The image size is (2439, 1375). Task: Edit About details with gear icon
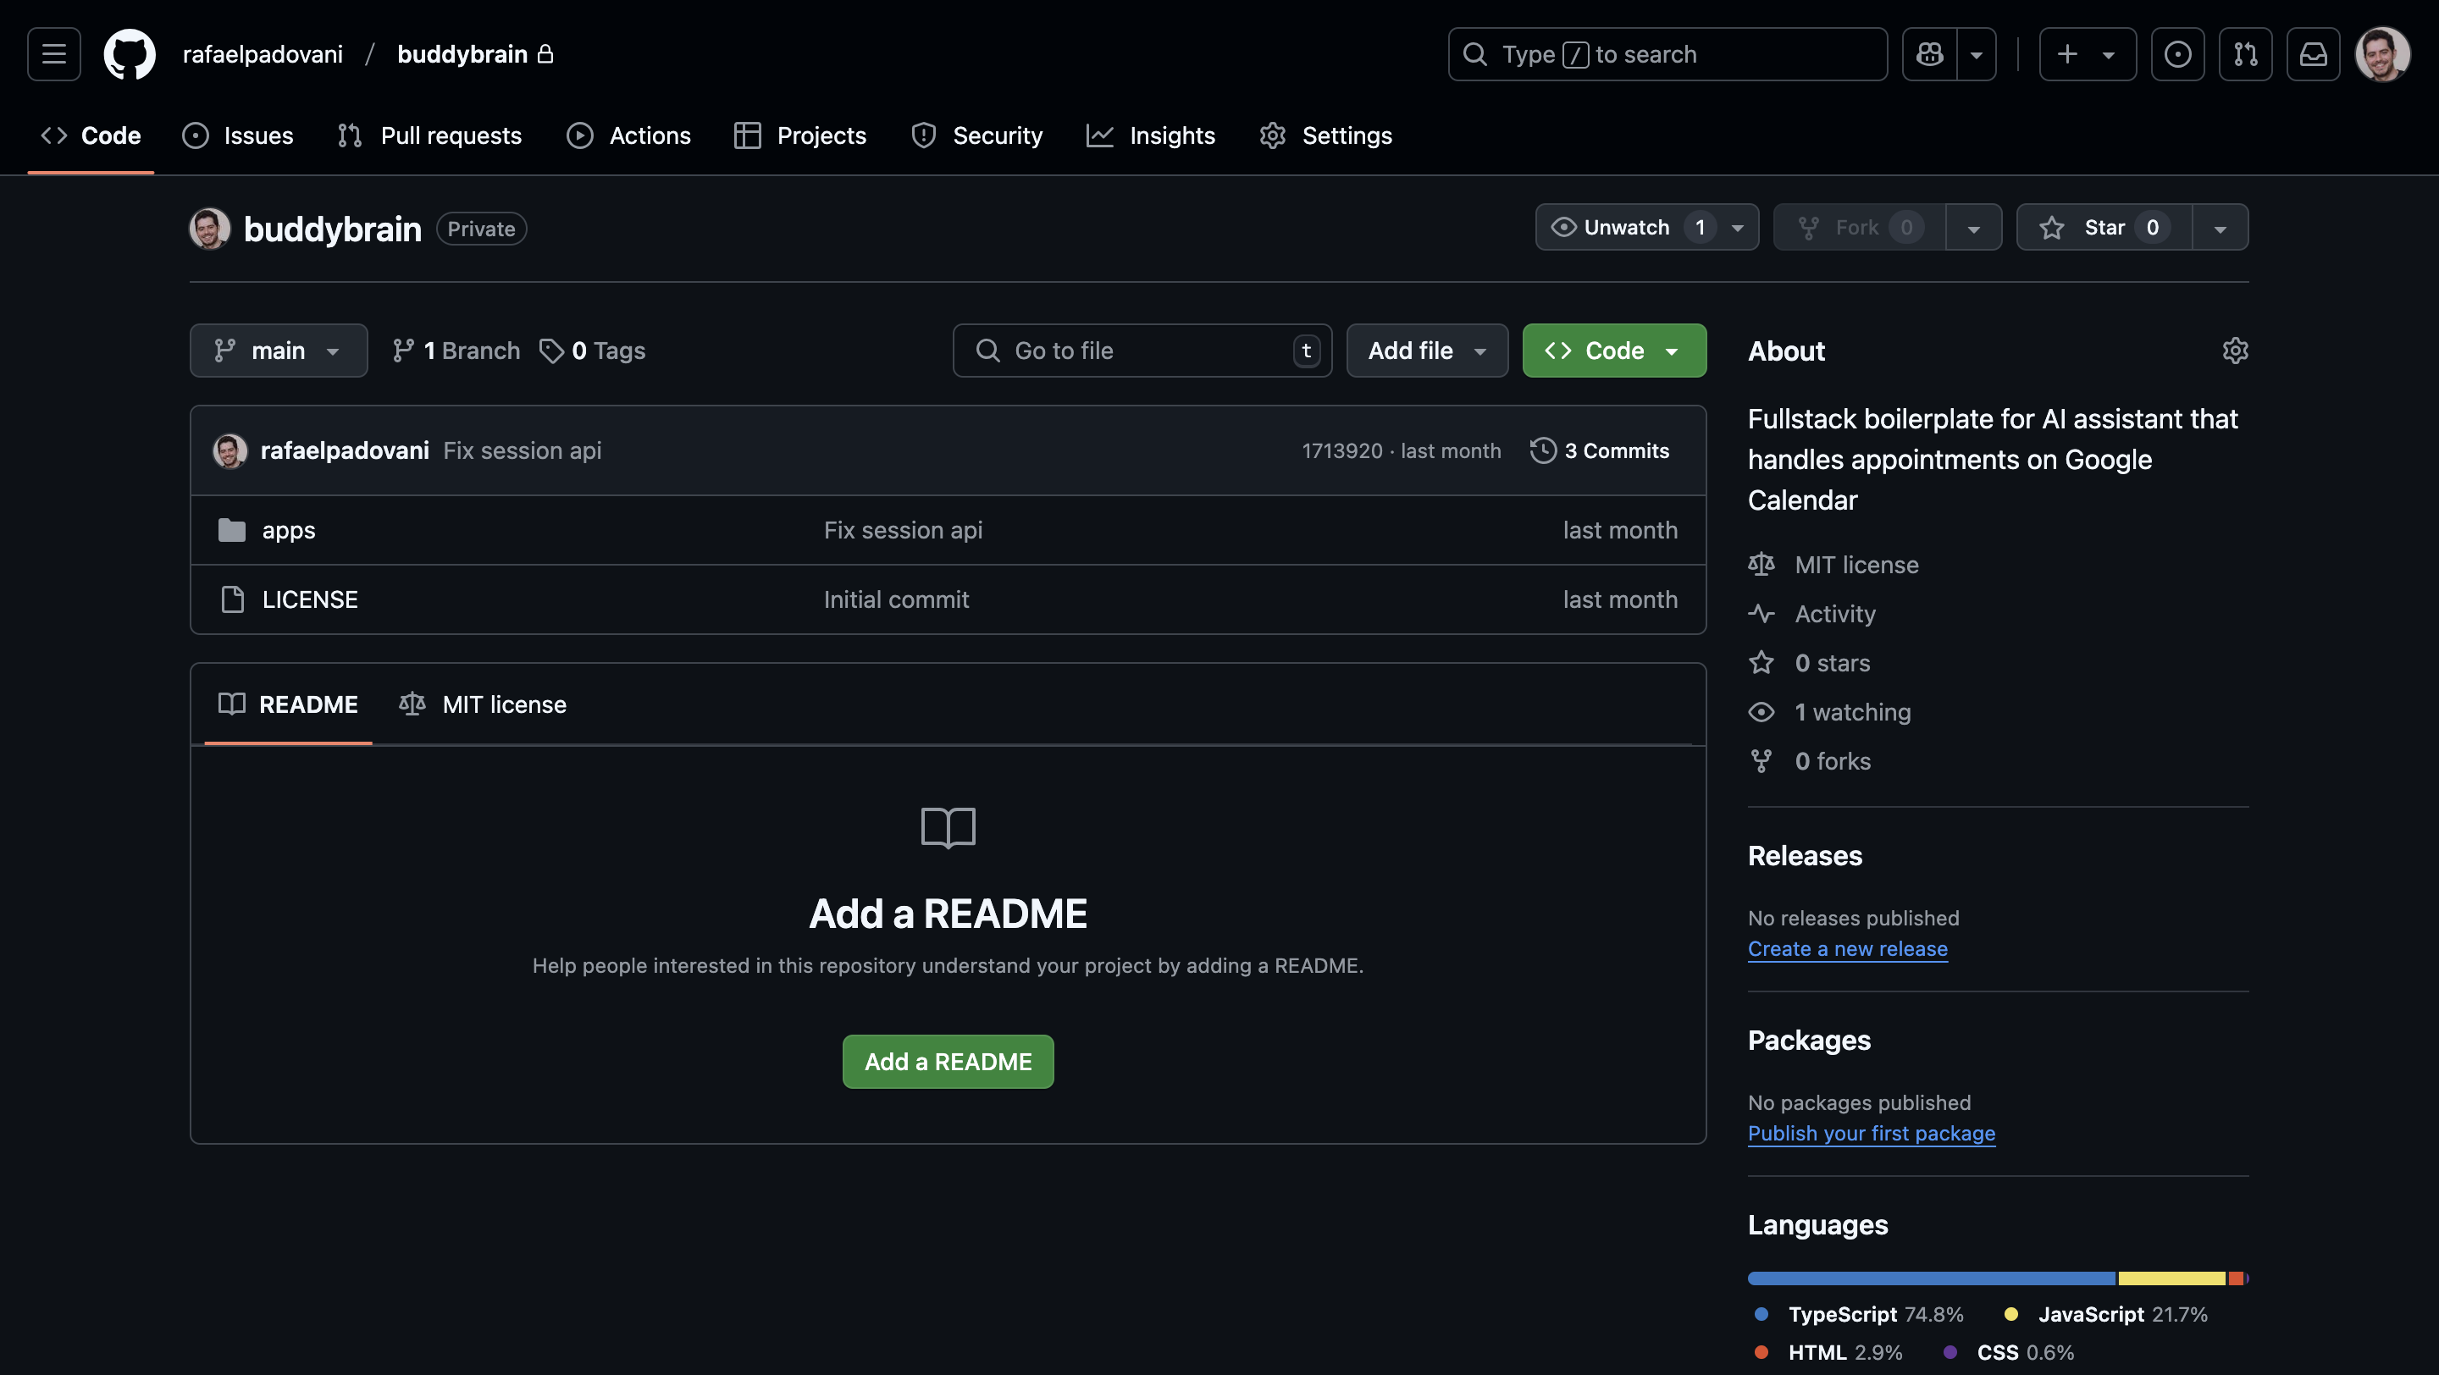point(2235,351)
